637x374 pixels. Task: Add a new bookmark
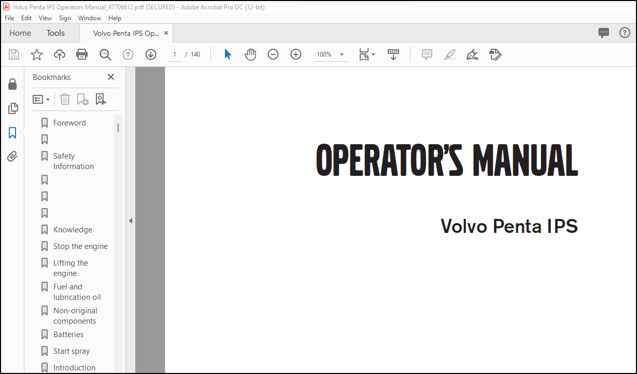coord(82,99)
